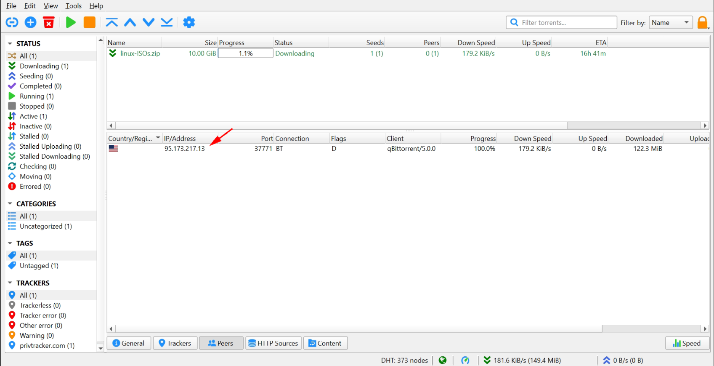Image resolution: width=714 pixels, height=366 pixels.
Task: Switch to the Content tab
Action: coord(326,343)
